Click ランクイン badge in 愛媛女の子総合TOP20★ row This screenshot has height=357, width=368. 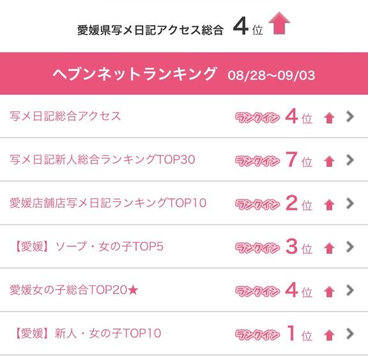coord(257,291)
